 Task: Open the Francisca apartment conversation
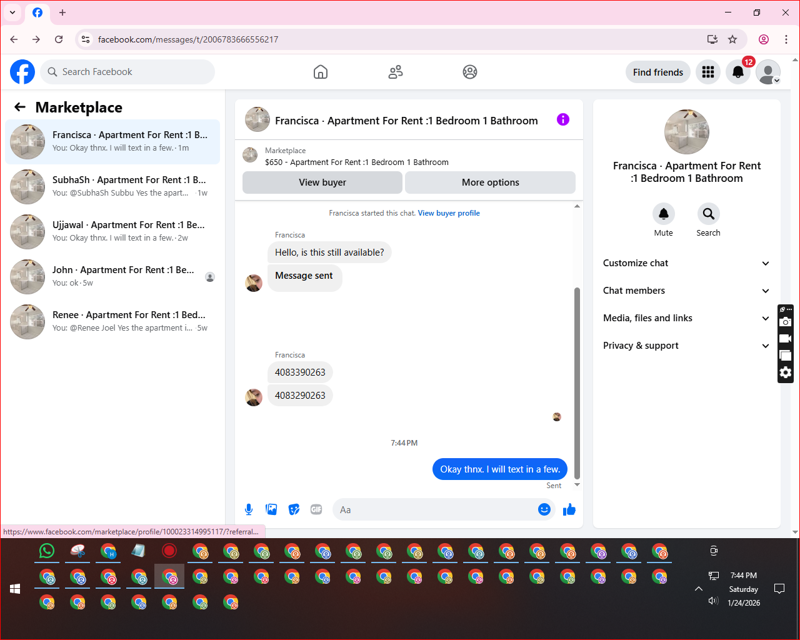(x=112, y=142)
